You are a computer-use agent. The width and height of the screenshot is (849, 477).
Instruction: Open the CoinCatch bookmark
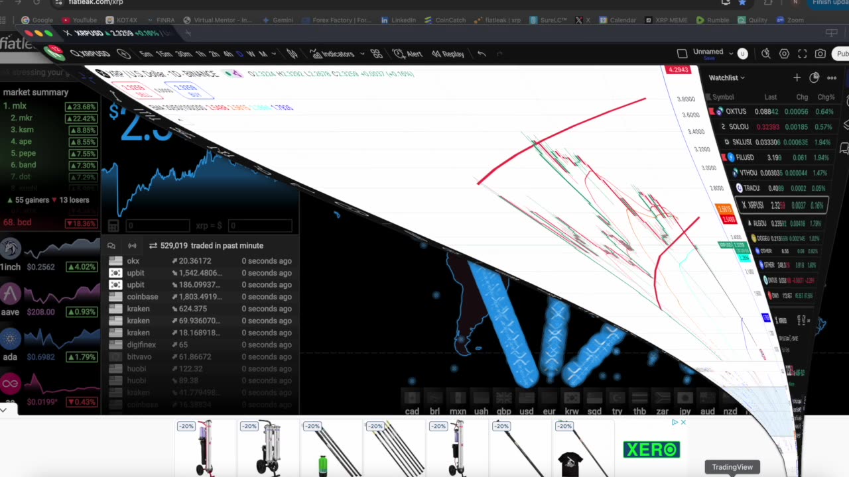(444, 20)
